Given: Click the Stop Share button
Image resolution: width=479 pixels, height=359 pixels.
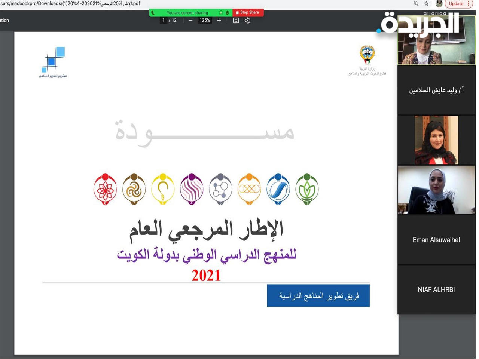Looking at the screenshot, I should [x=248, y=13].
